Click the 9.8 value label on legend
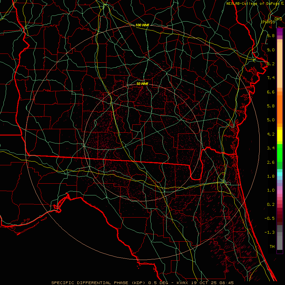Screen dimensions: 285x285 pos(270,36)
